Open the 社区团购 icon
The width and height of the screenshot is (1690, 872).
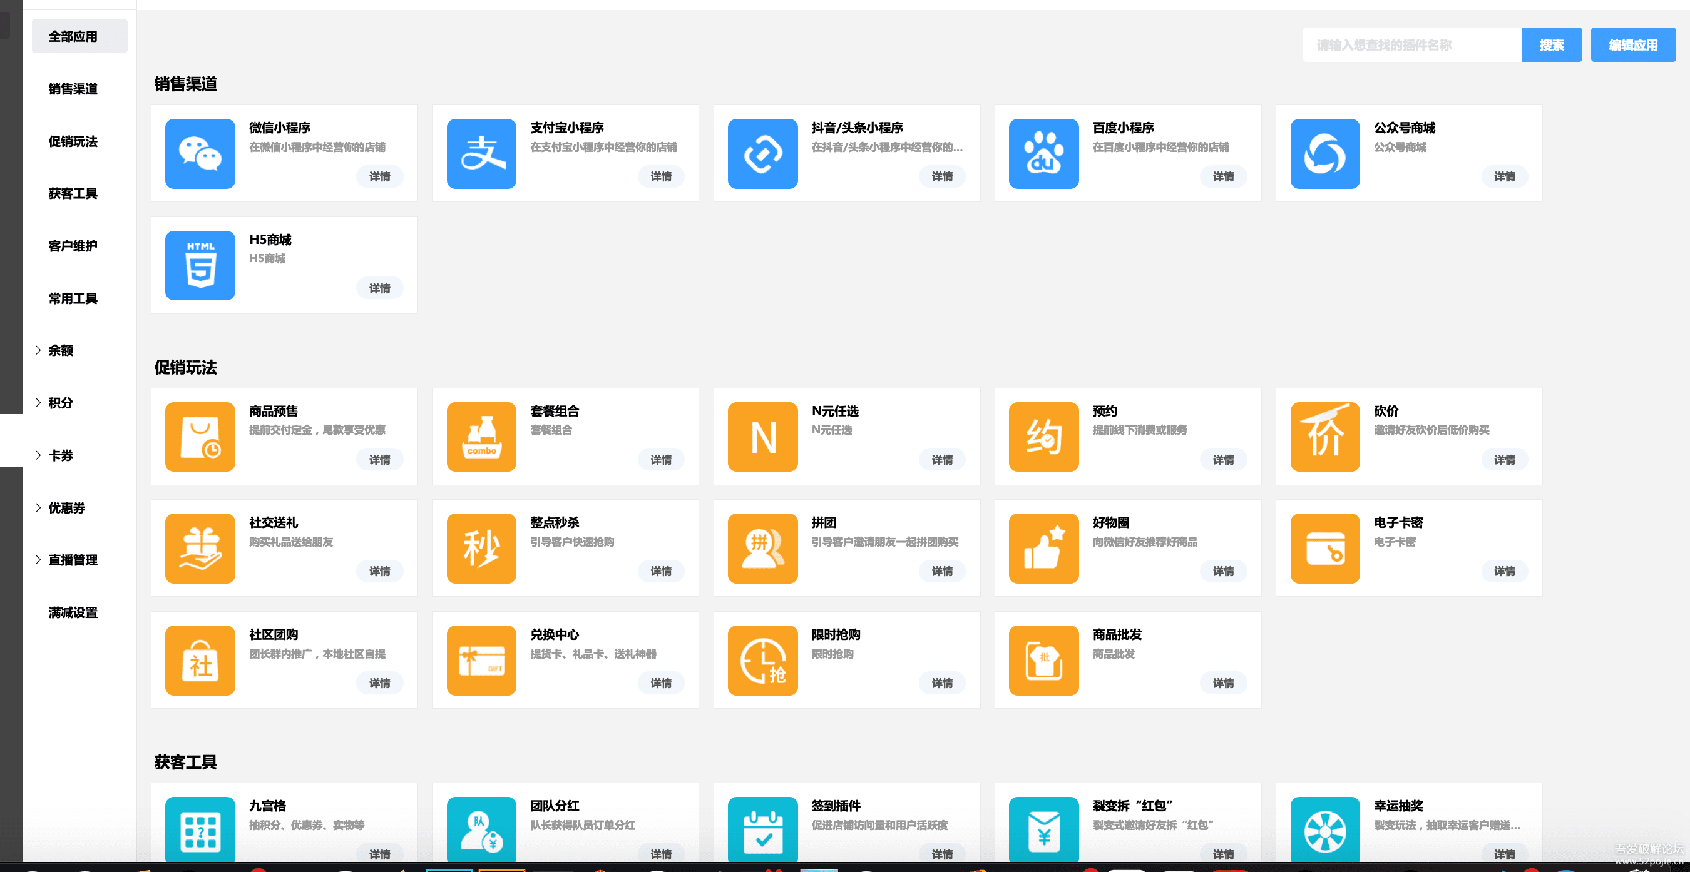(200, 660)
